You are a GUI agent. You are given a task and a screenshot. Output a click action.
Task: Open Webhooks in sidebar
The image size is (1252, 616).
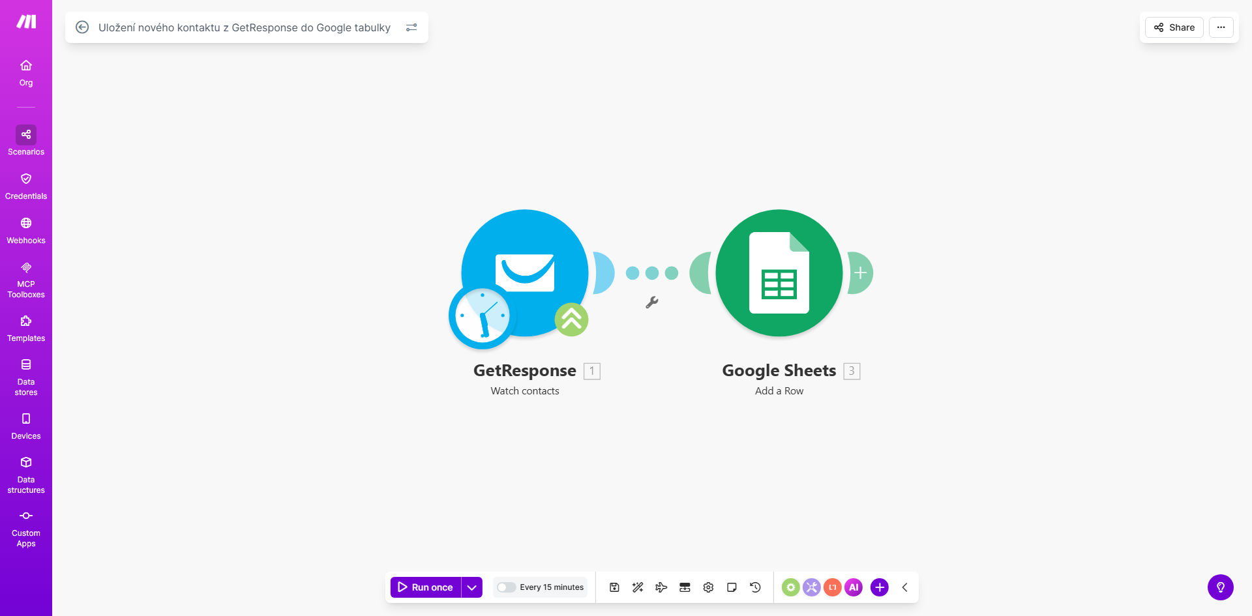tap(26, 231)
